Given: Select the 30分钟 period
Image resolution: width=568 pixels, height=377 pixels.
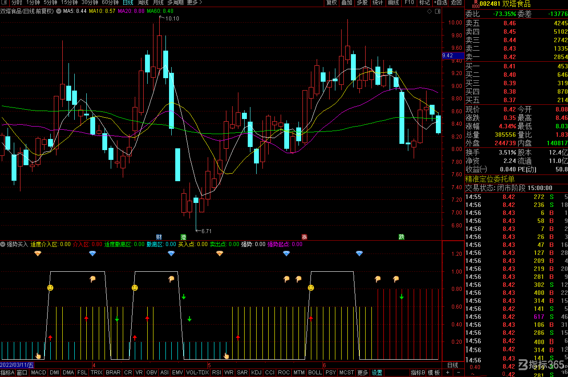Looking at the screenshot, I should [x=89, y=3].
